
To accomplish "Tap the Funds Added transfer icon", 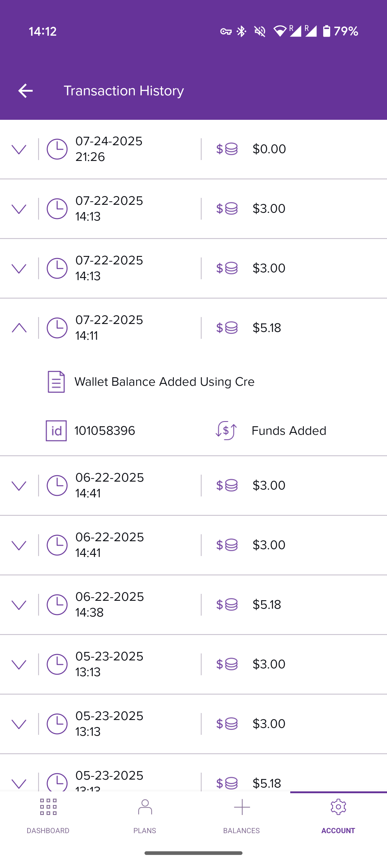I will [x=226, y=431].
